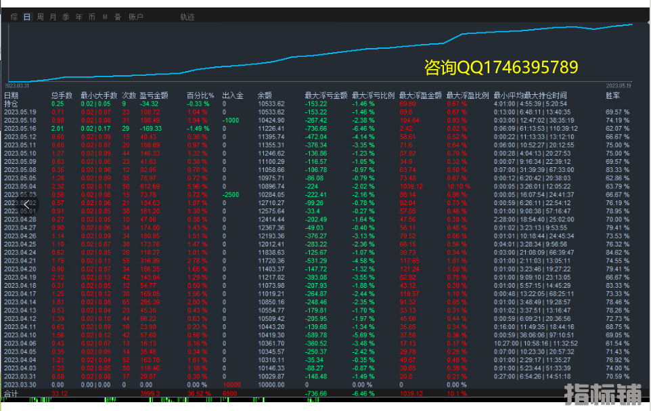Go to previous image using left arrow
The image size is (651, 411).
pyautogui.click(x=26, y=204)
